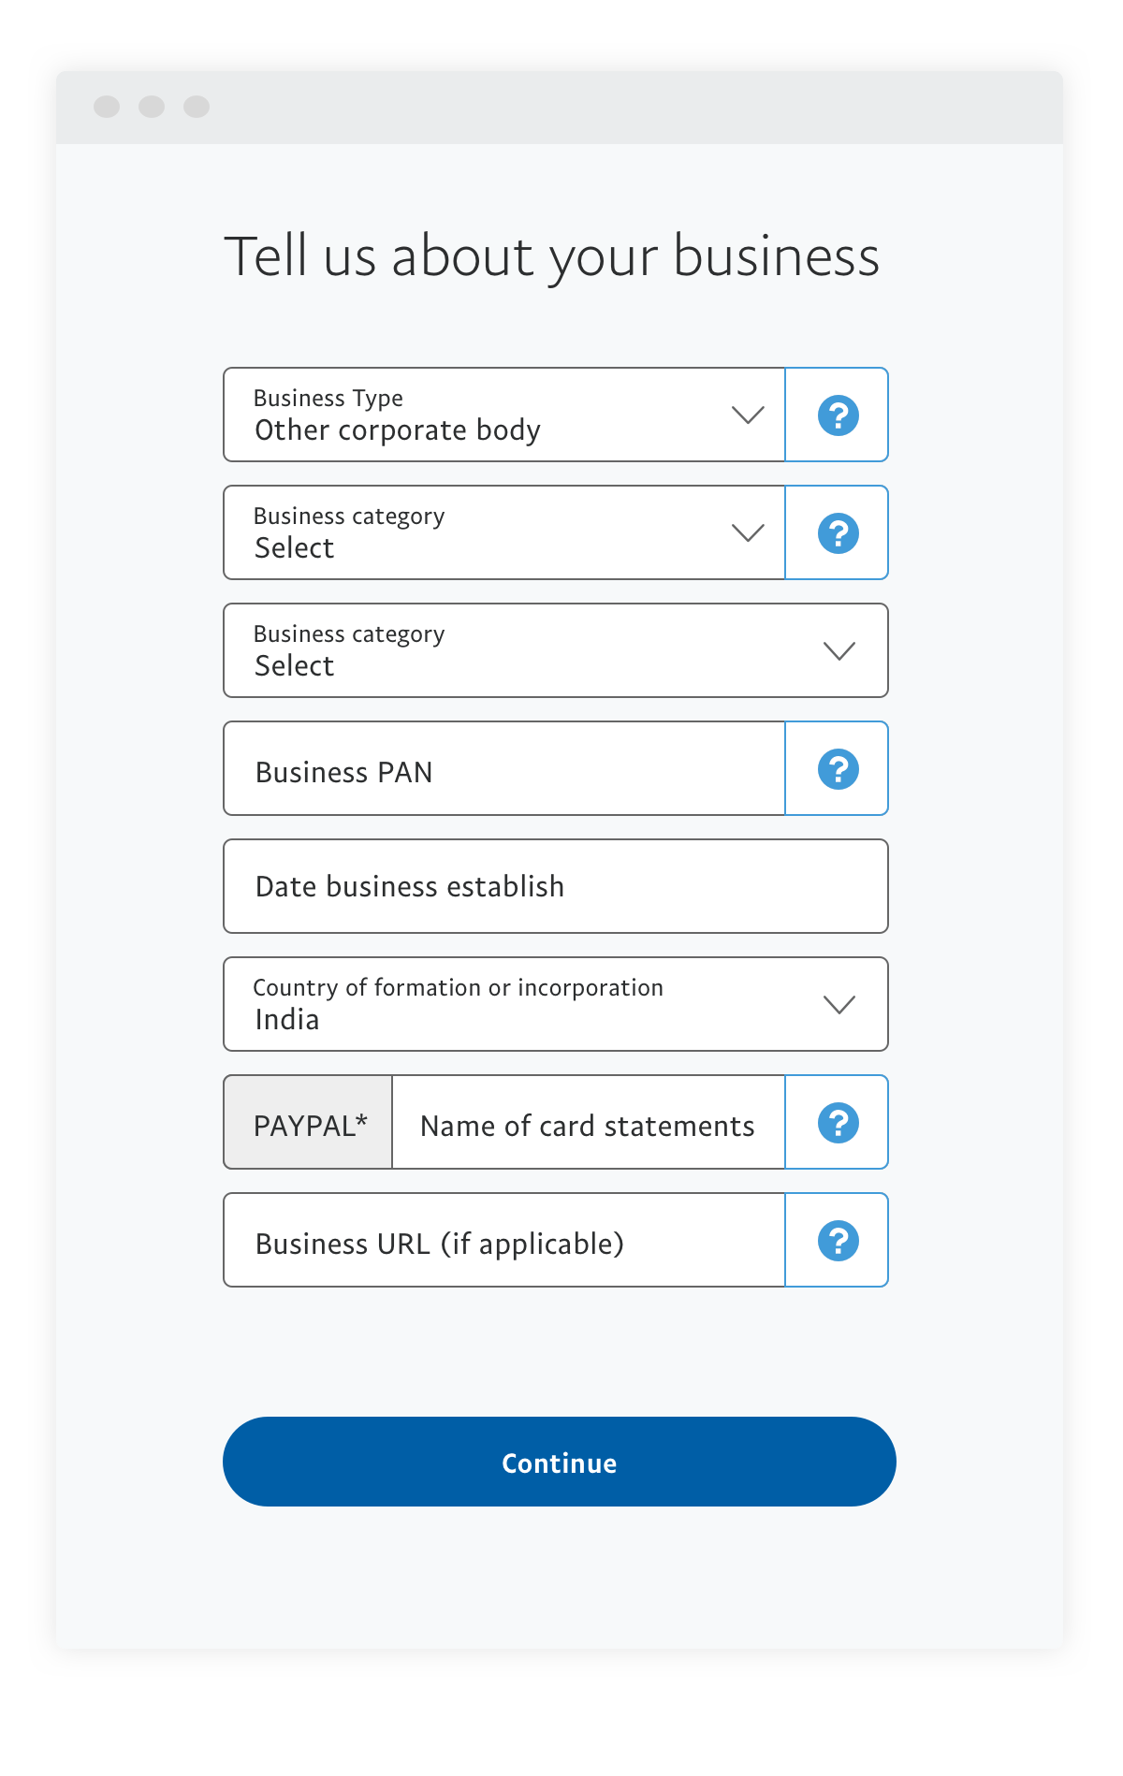Open help next to Business URL field
Viewport: 1123px width, 1776px height.
coord(838,1241)
